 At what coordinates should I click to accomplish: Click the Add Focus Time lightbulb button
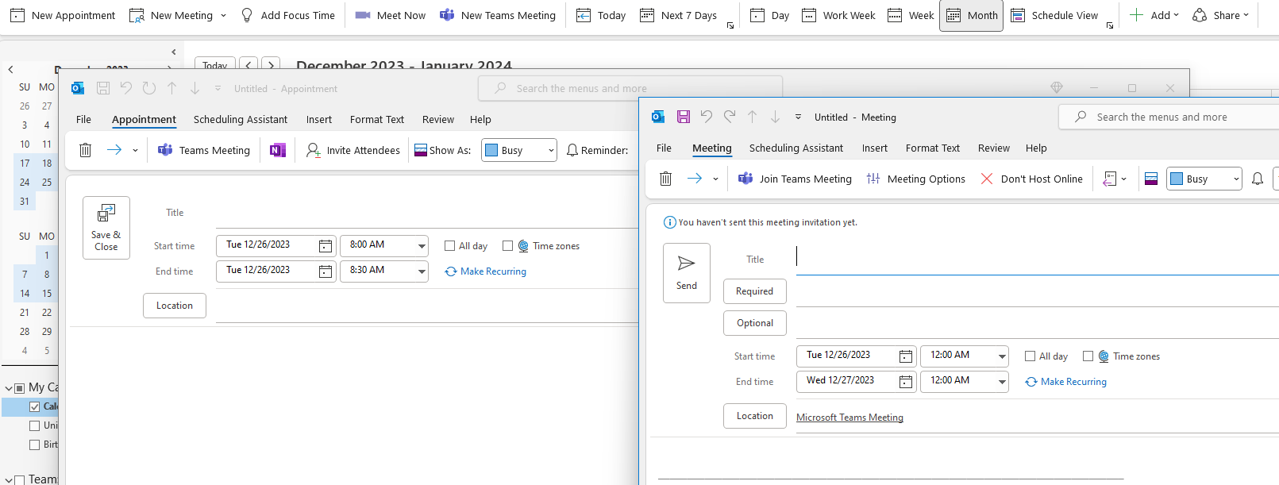pos(287,15)
